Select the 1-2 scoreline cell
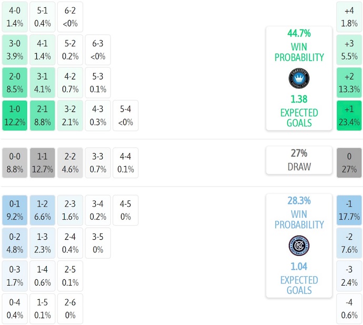Screen dimensions: 363x325 click(42, 209)
